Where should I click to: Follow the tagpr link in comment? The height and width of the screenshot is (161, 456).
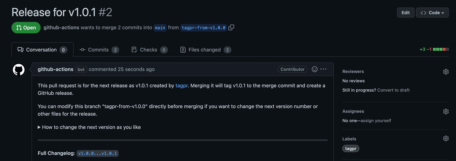point(182,86)
